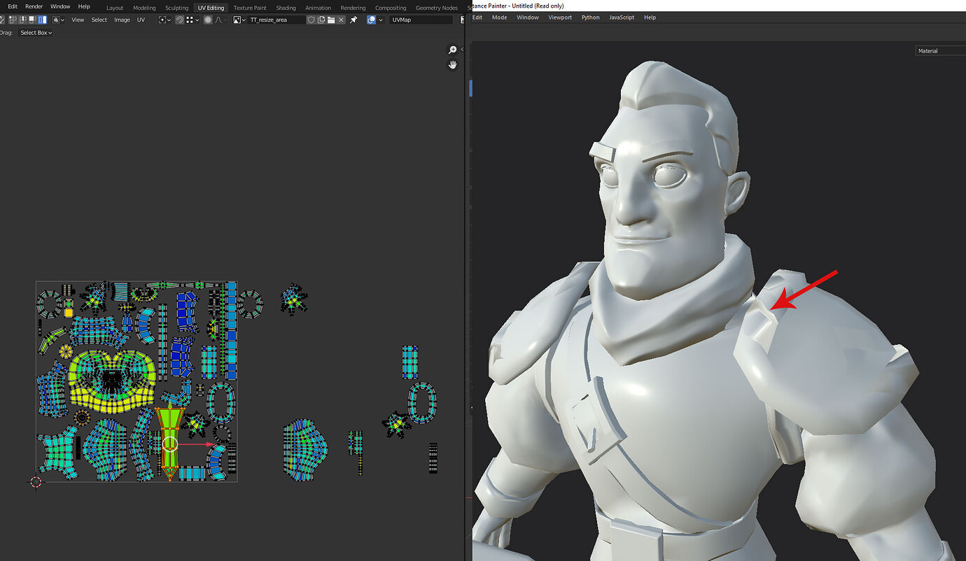Viewport: 966px width, 561px height.
Task: Open Substance Painter Python menu
Action: tap(590, 17)
